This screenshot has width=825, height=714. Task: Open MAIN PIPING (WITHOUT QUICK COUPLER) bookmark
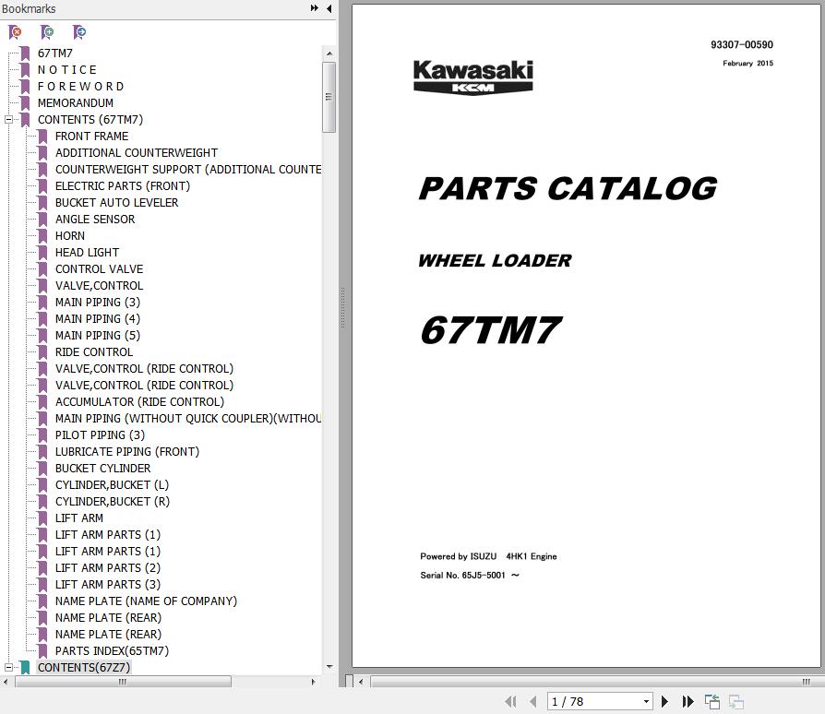coord(188,419)
